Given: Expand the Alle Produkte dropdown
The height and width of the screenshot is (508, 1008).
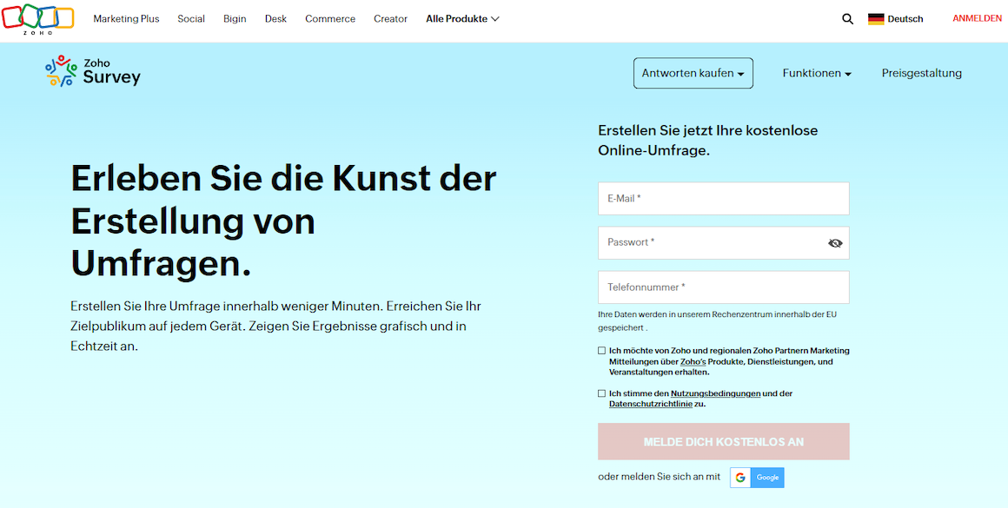Looking at the screenshot, I should pyautogui.click(x=462, y=19).
